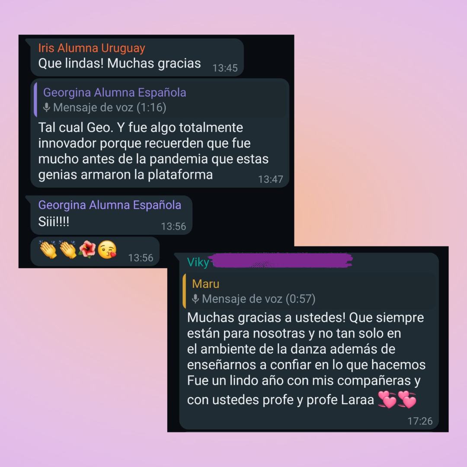Click the microphone icon in Georgina's voice message
This screenshot has height=467, width=467.
coord(46,107)
